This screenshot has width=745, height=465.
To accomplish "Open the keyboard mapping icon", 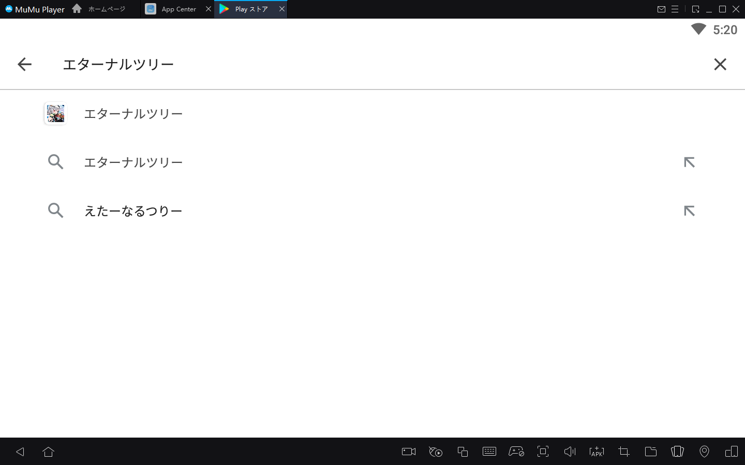I will click(489, 452).
